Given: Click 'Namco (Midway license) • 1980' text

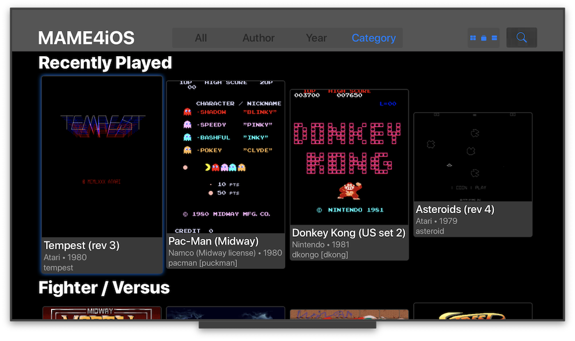Looking at the screenshot, I should [225, 253].
